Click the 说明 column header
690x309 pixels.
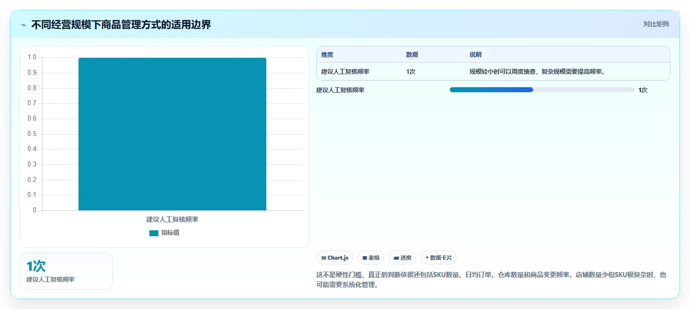pyautogui.click(x=476, y=55)
